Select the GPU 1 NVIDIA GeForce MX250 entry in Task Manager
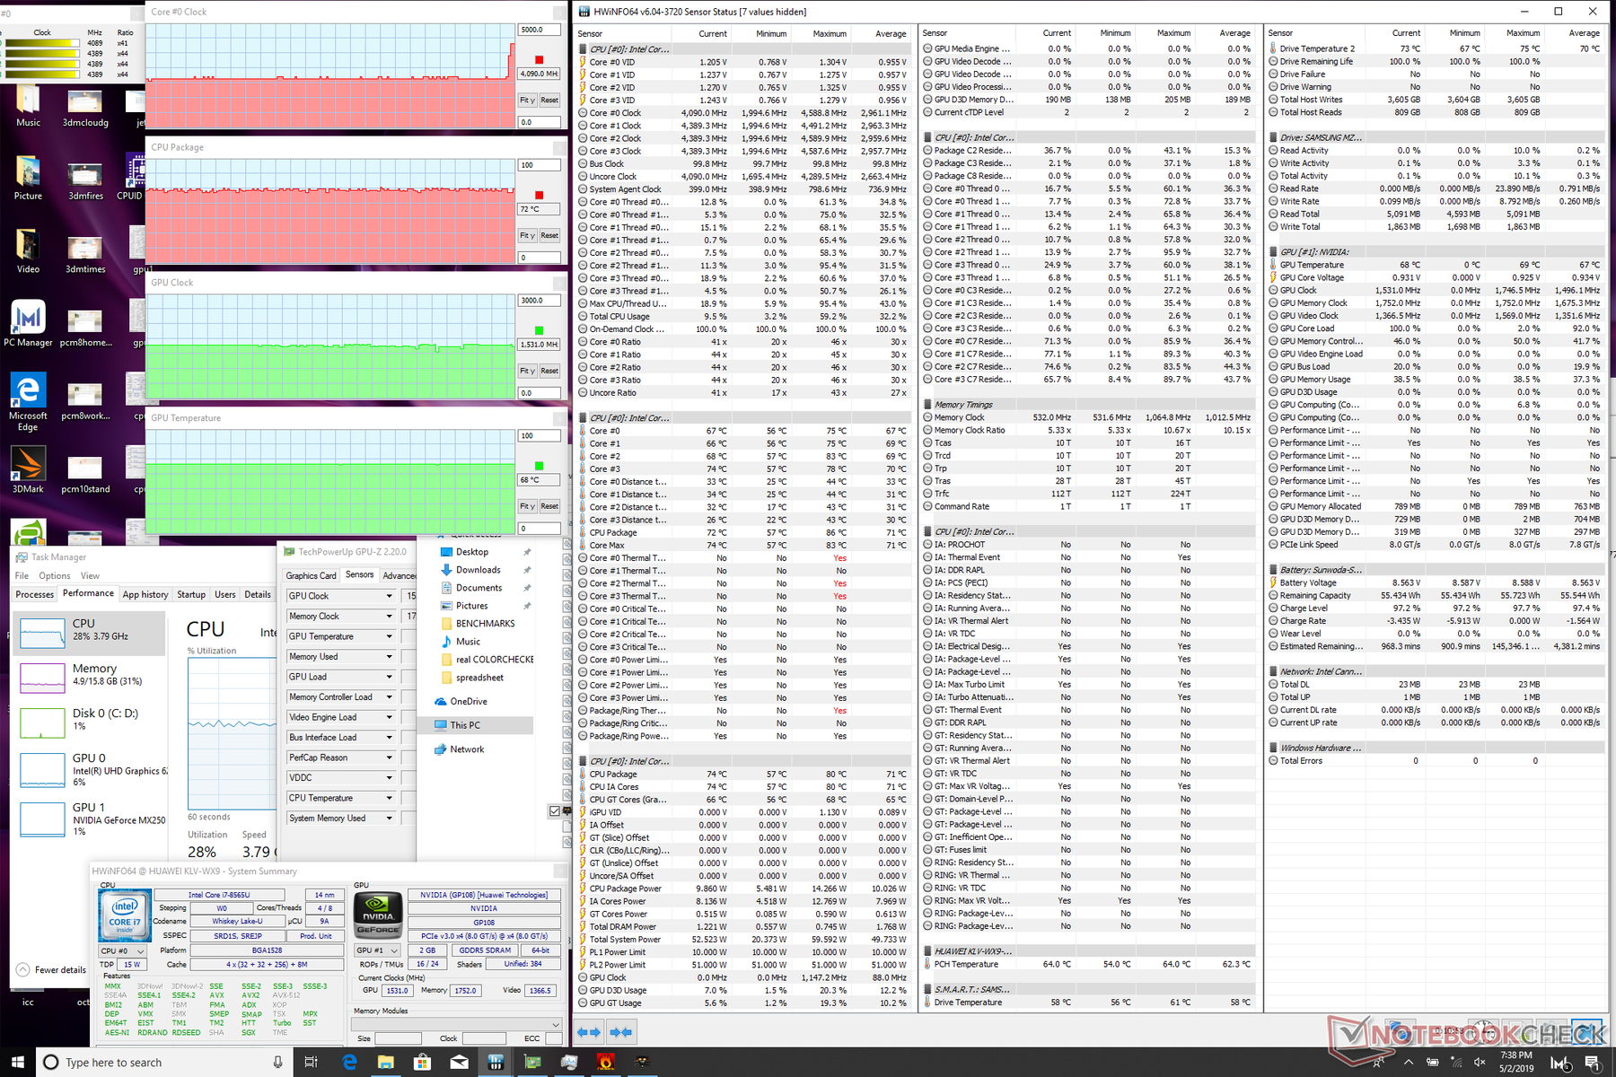Viewport: 1616px width, 1077px height. coord(91,819)
